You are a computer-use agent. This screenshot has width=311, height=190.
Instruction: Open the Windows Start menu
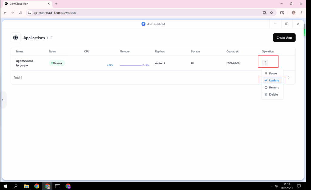pos(5,186)
